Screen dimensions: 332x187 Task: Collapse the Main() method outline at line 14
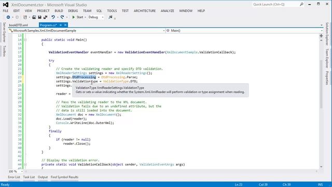(x=25, y=39)
